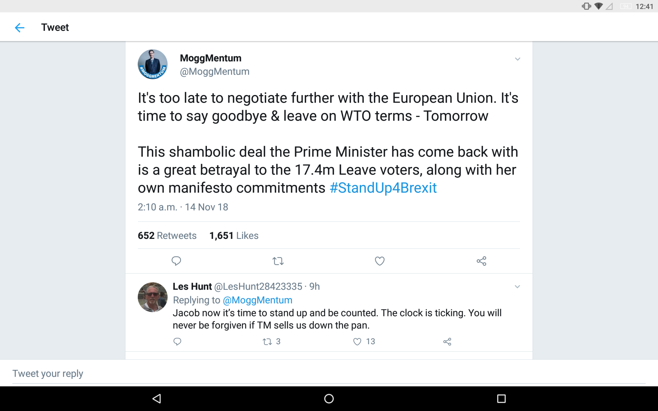Like Les Hunt's reply with the heart icon
The width and height of the screenshot is (658, 411).
[357, 342]
